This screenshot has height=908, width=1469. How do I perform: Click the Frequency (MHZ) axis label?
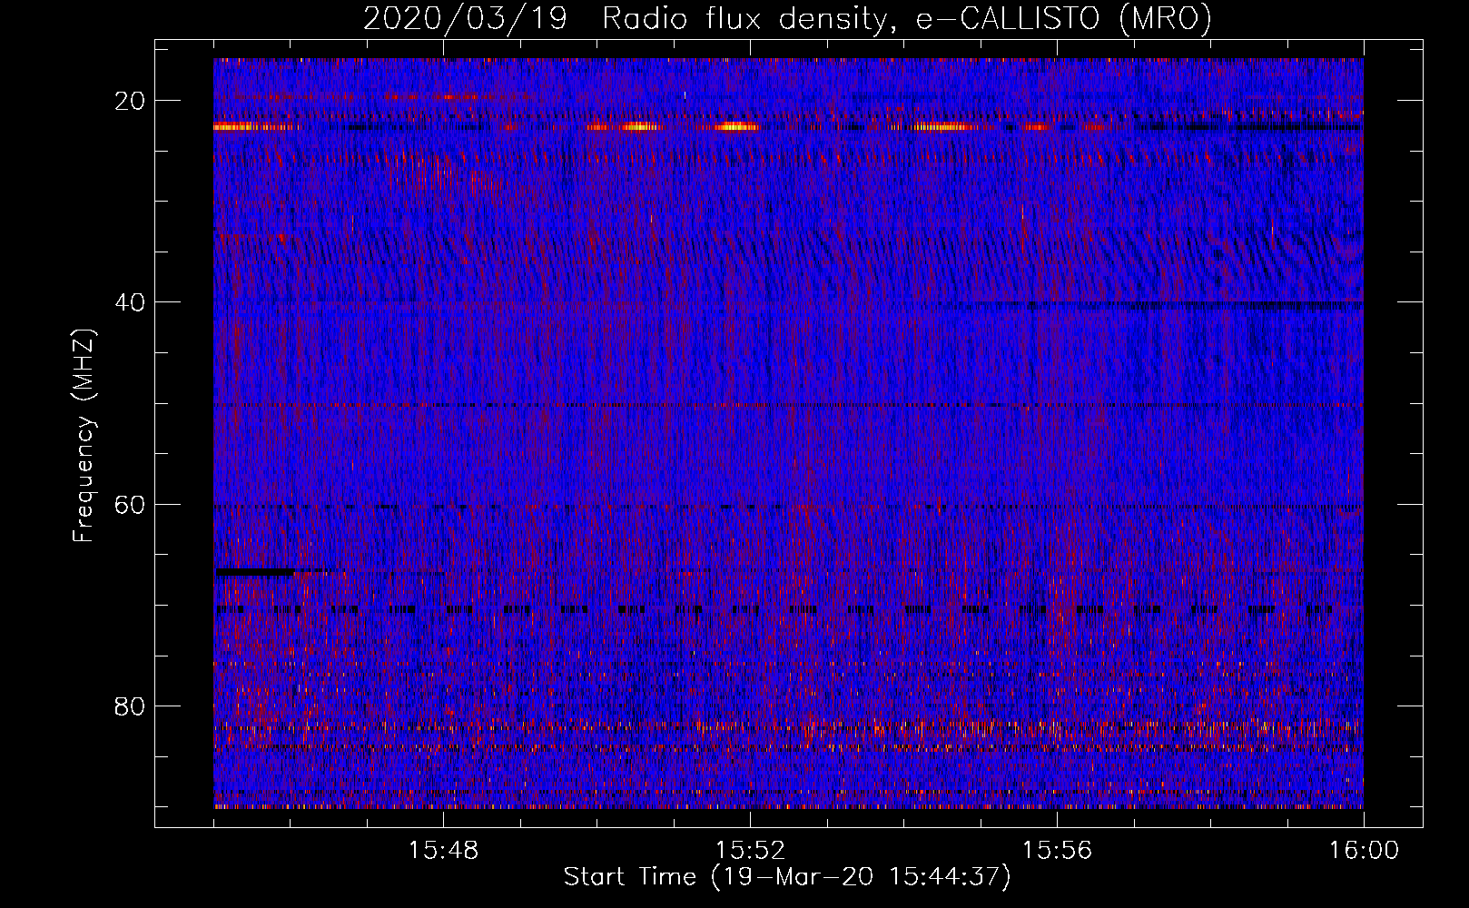[84, 436]
